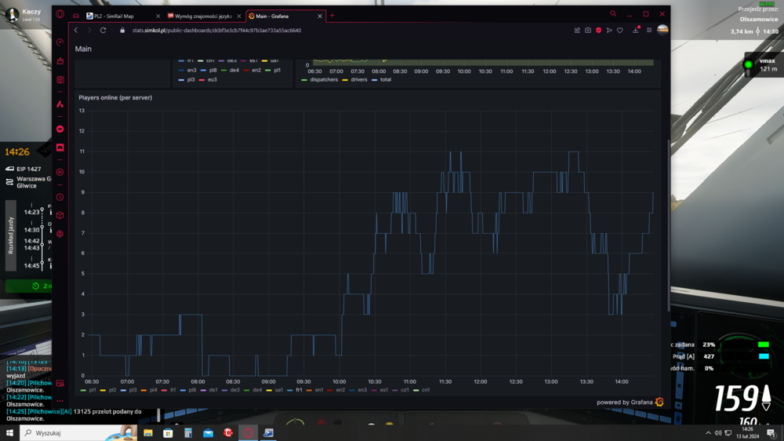Open Messenger in the Opera sidebar
Viewport: 784px width, 441px height.
(60, 129)
